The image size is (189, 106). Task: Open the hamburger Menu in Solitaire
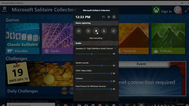coord(4,9)
